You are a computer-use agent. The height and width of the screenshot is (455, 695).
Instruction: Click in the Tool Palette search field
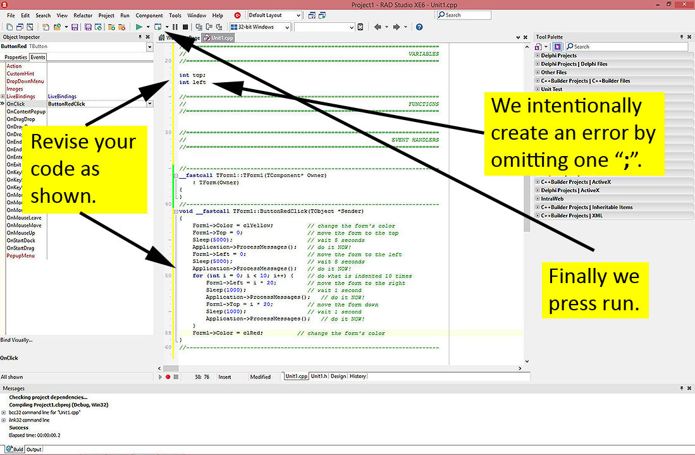click(x=627, y=47)
